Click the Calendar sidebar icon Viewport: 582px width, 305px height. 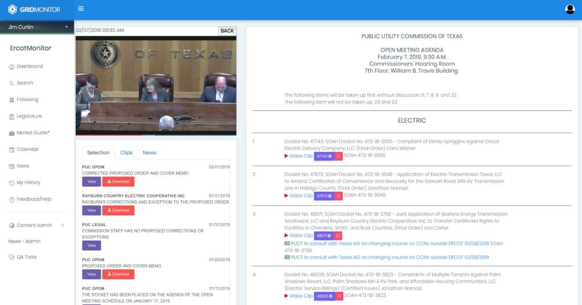pos(11,150)
